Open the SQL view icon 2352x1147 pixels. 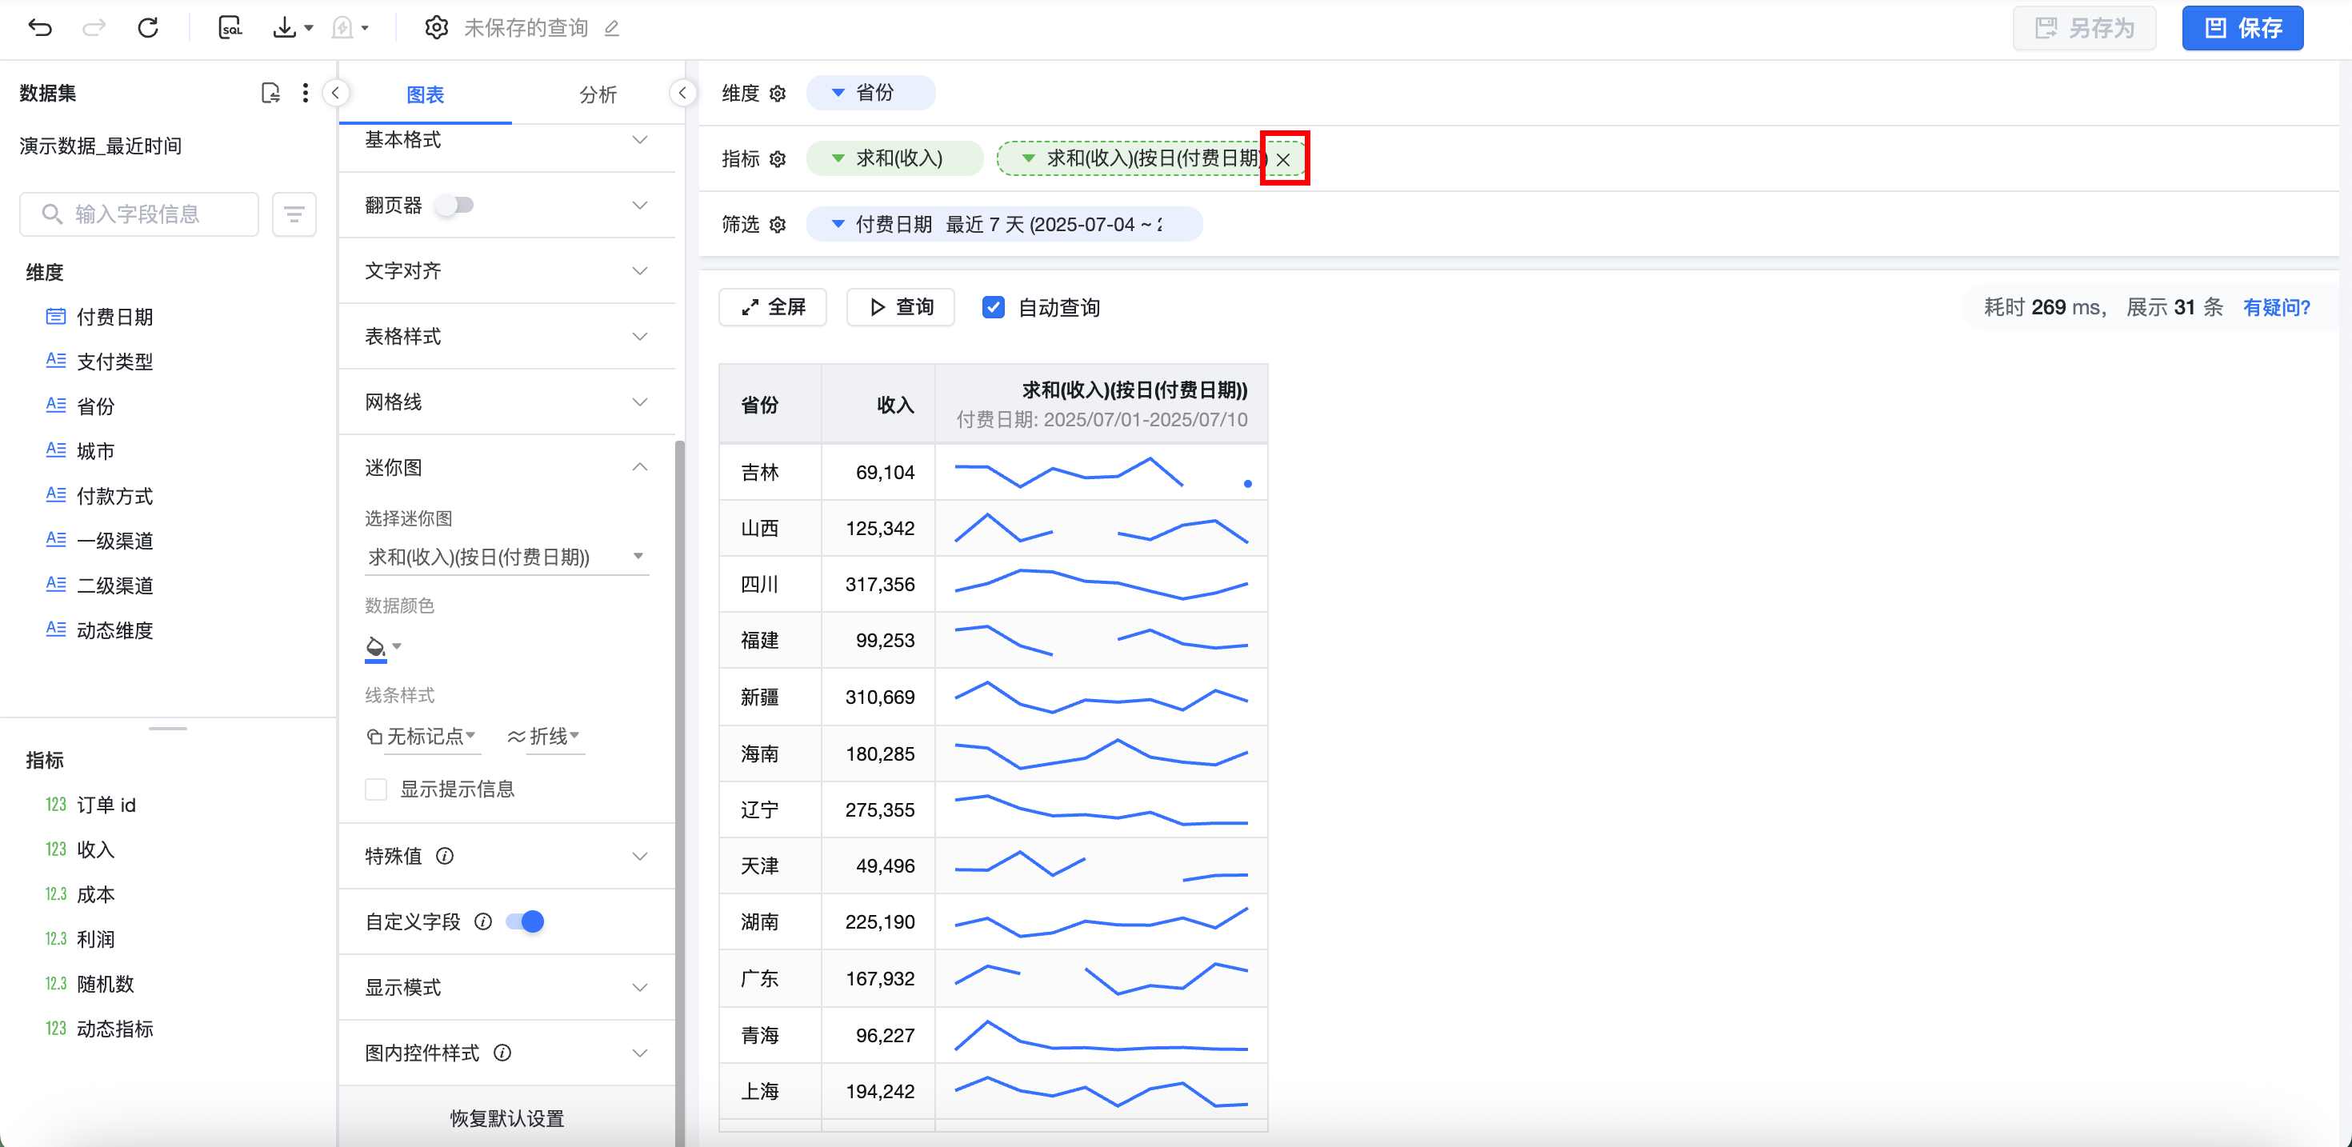(230, 27)
